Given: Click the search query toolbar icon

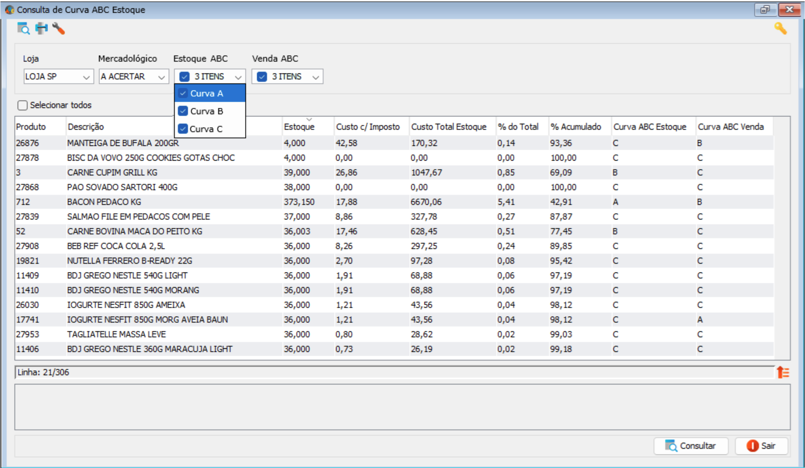Looking at the screenshot, I should pos(23,28).
